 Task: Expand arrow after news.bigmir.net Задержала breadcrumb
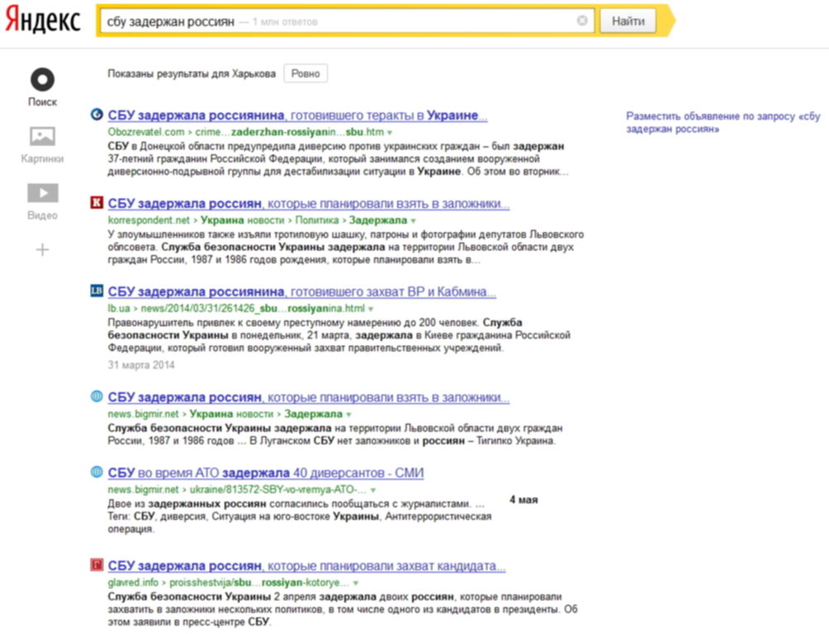(349, 414)
